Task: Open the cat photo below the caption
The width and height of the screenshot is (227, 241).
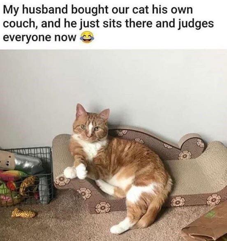Action: click(x=113, y=145)
